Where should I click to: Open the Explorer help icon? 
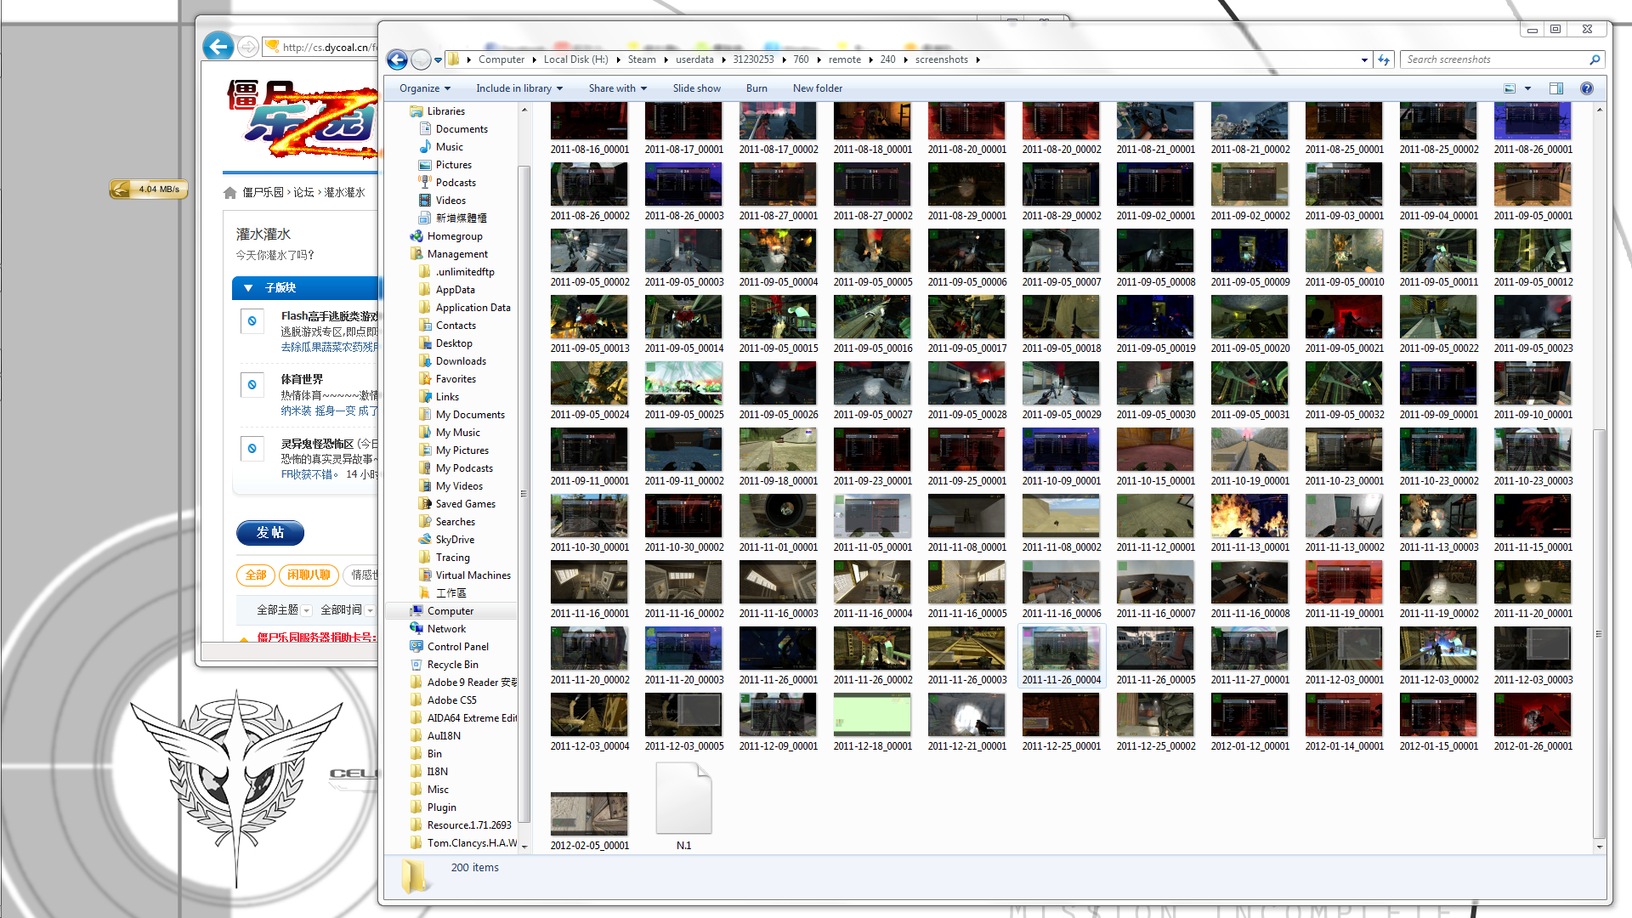[1586, 88]
